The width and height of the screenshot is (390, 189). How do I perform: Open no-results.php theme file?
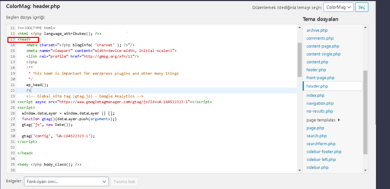(319, 111)
